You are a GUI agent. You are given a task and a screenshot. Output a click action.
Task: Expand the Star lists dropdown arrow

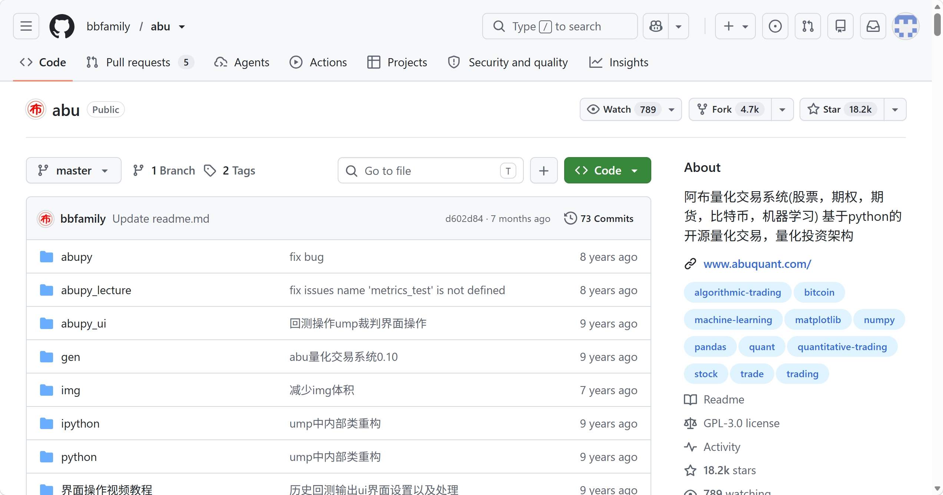click(895, 110)
